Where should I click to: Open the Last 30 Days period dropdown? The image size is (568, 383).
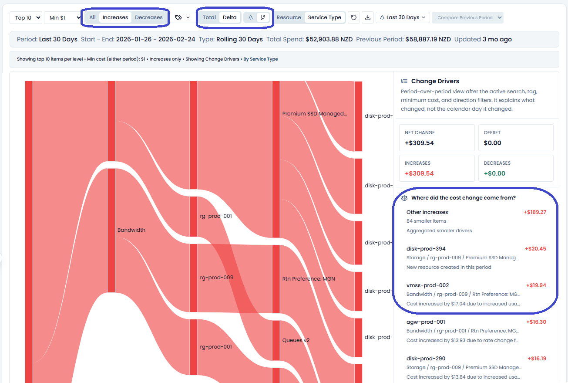pyautogui.click(x=403, y=17)
